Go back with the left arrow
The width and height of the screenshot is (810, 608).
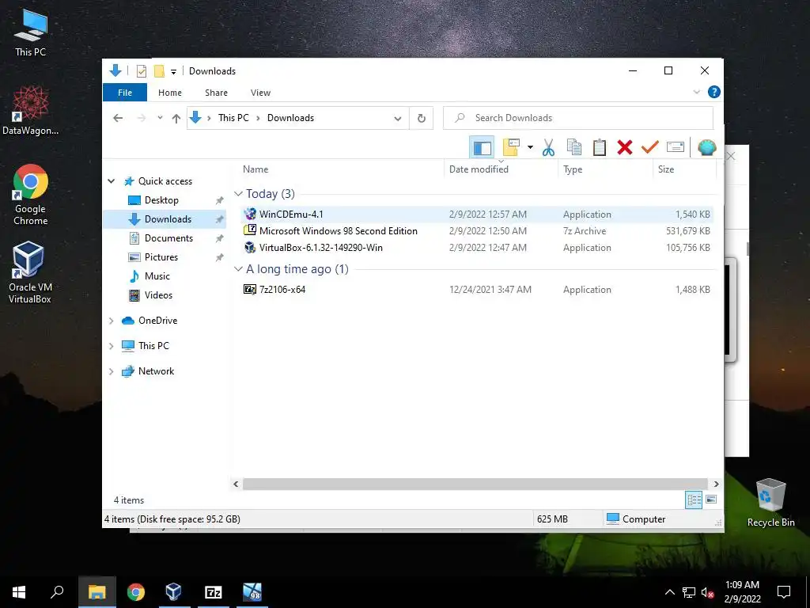click(118, 119)
